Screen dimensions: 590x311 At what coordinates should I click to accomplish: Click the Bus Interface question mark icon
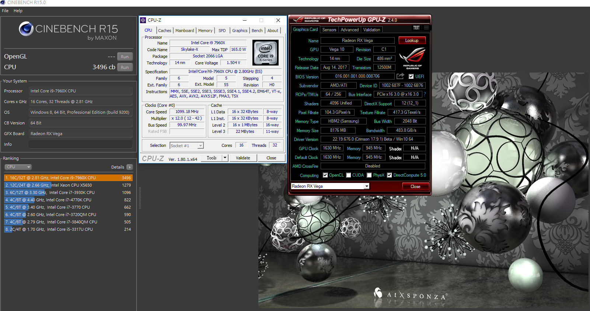425,94
